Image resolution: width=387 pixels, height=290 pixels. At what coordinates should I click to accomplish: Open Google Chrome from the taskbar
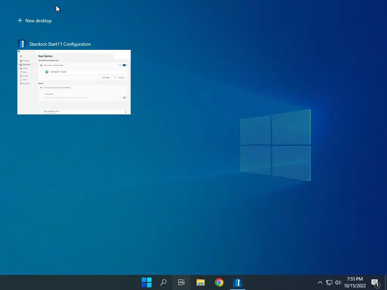click(219, 282)
